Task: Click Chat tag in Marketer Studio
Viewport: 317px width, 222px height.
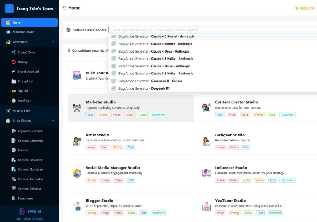Action: (90, 115)
